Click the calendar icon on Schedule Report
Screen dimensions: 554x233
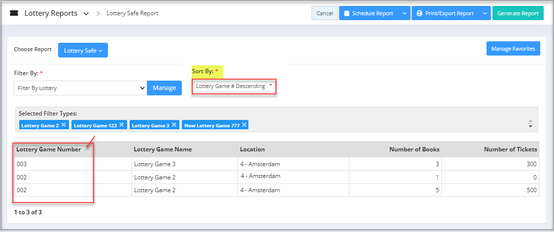(346, 13)
